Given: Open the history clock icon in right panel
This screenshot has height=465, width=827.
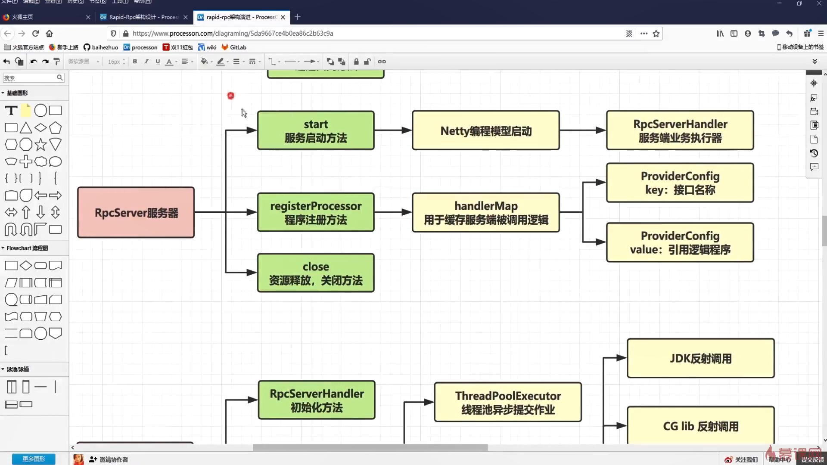Looking at the screenshot, I should pyautogui.click(x=814, y=153).
